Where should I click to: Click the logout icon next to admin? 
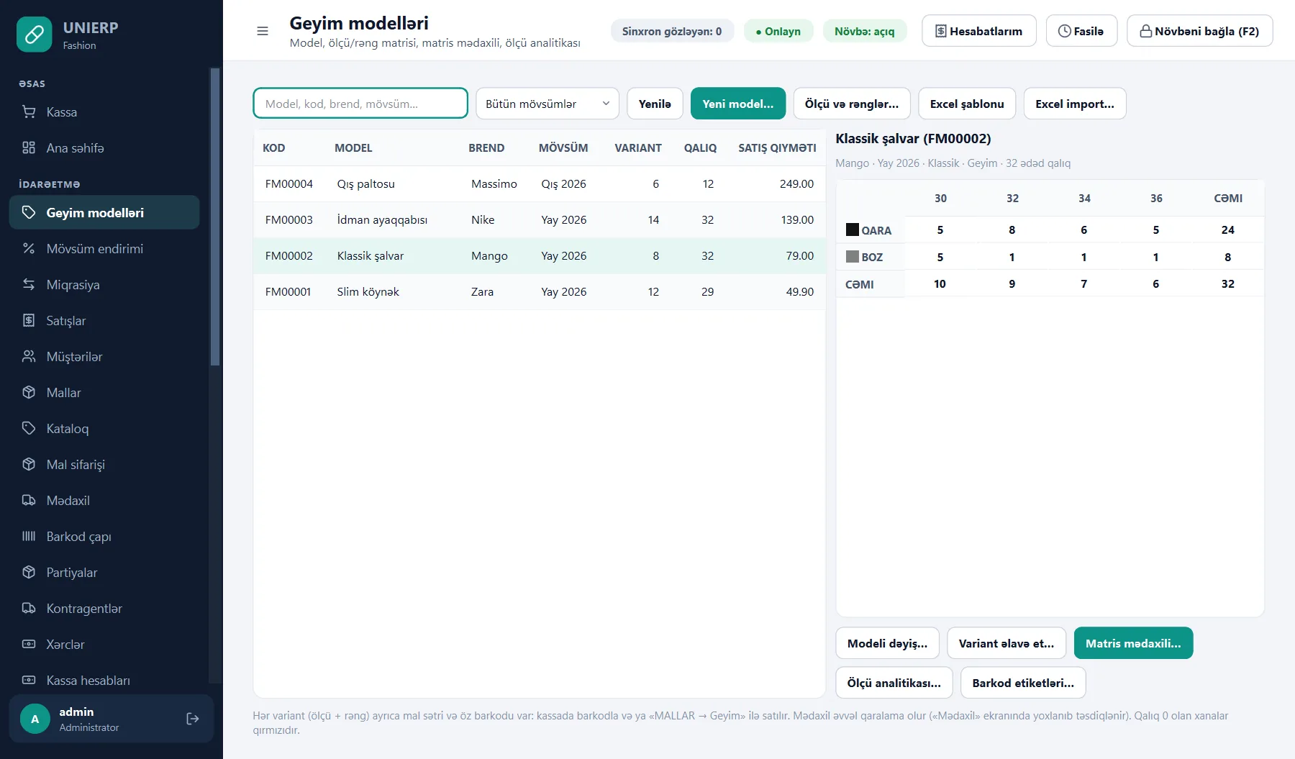pyautogui.click(x=193, y=719)
